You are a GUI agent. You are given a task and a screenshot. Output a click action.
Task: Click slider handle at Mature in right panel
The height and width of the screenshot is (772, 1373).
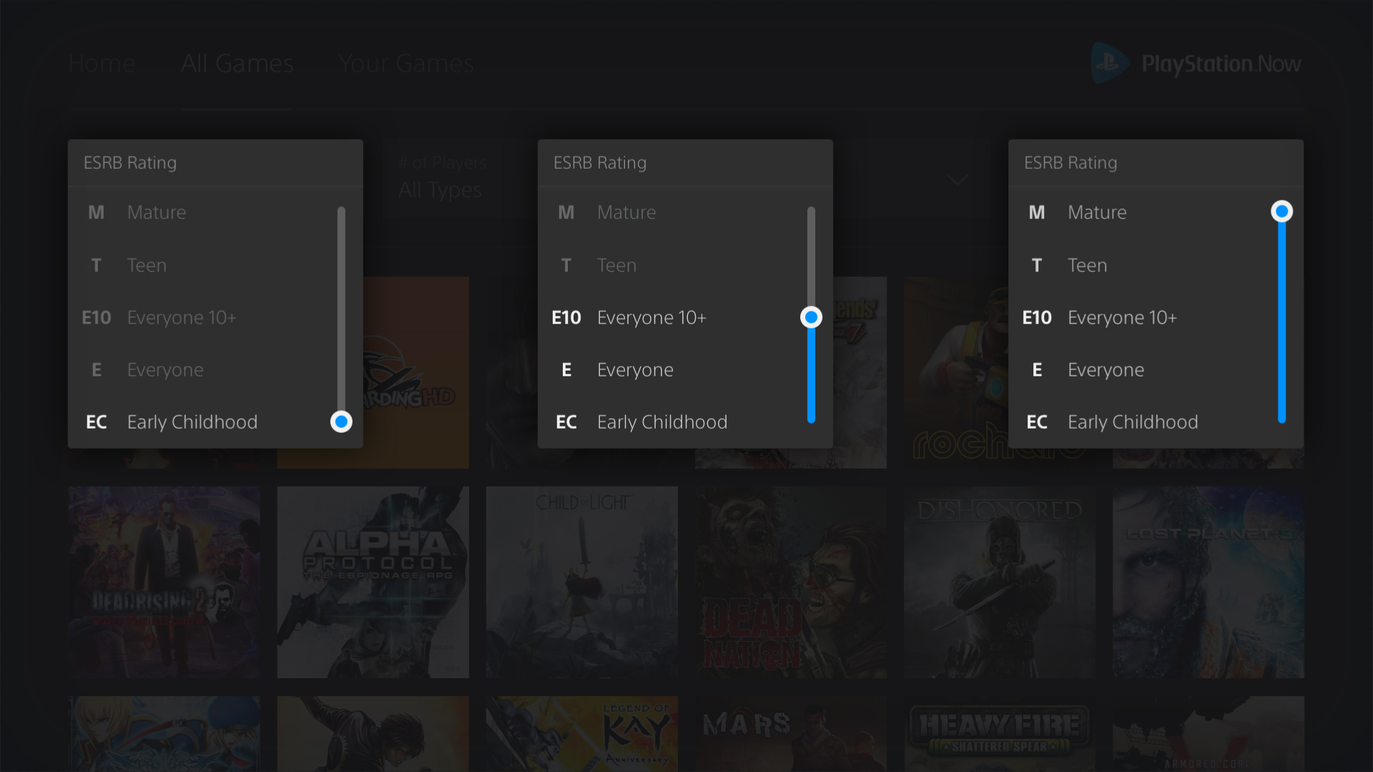(1281, 211)
